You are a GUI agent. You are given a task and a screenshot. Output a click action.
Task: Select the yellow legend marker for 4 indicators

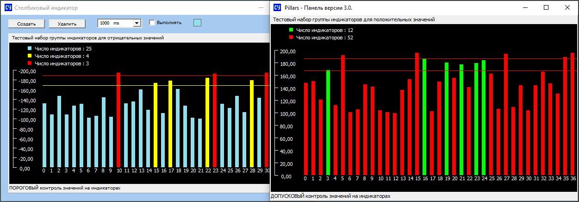30,56
